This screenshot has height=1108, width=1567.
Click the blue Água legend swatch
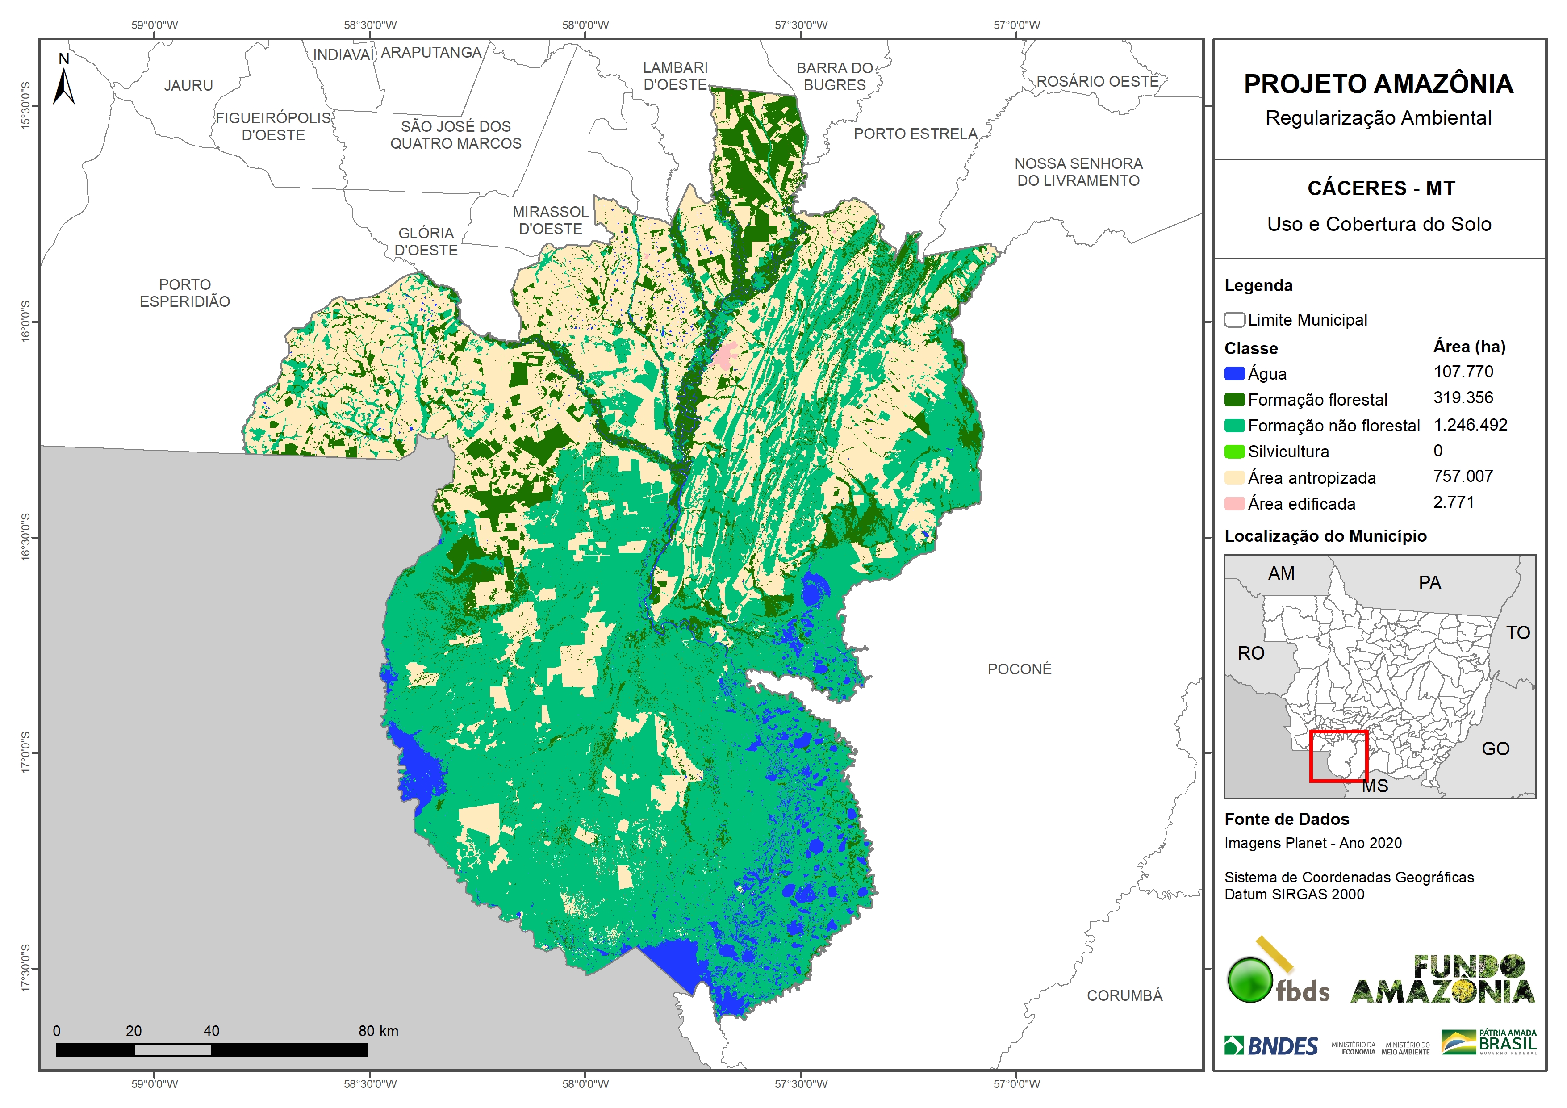1234,373
